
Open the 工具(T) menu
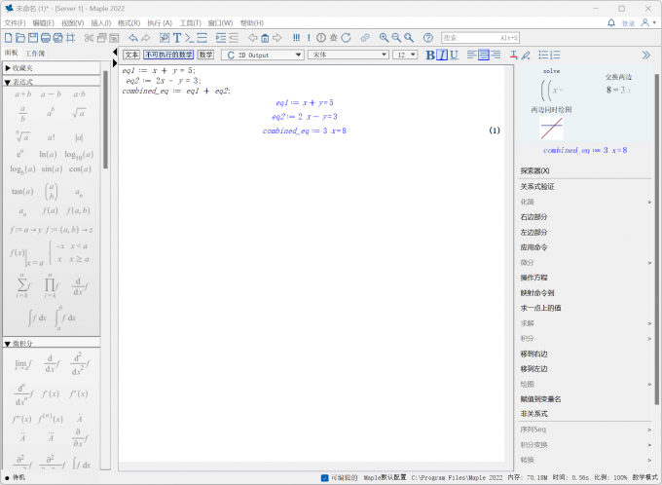pos(191,22)
